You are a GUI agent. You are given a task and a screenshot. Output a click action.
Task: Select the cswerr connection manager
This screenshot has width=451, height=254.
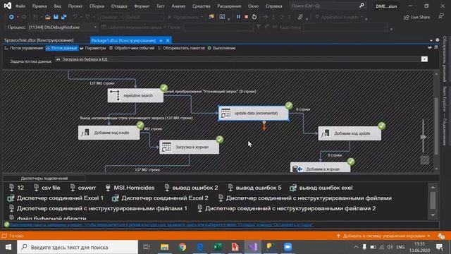pos(83,188)
